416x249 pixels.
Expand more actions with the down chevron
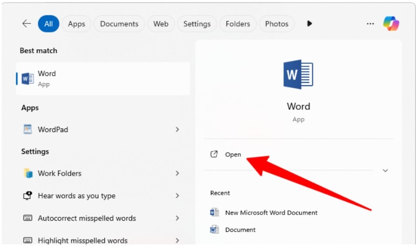[385, 170]
